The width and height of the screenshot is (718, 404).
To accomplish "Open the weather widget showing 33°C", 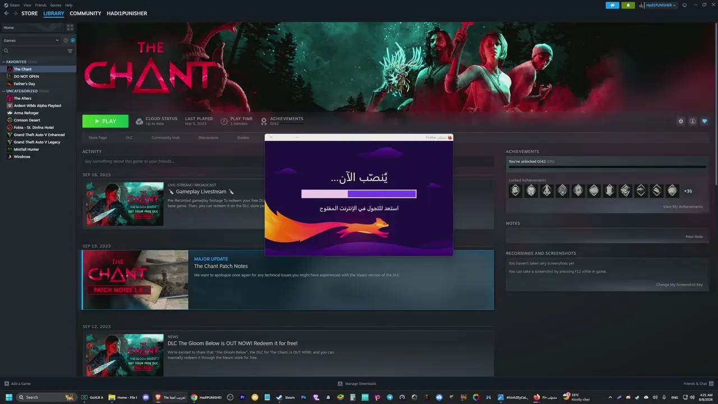I will click(x=577, y=397).
